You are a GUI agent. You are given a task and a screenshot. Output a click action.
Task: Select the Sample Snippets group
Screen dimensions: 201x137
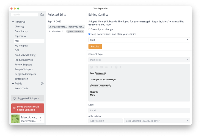pyautogui.click(x=24, y=69)
